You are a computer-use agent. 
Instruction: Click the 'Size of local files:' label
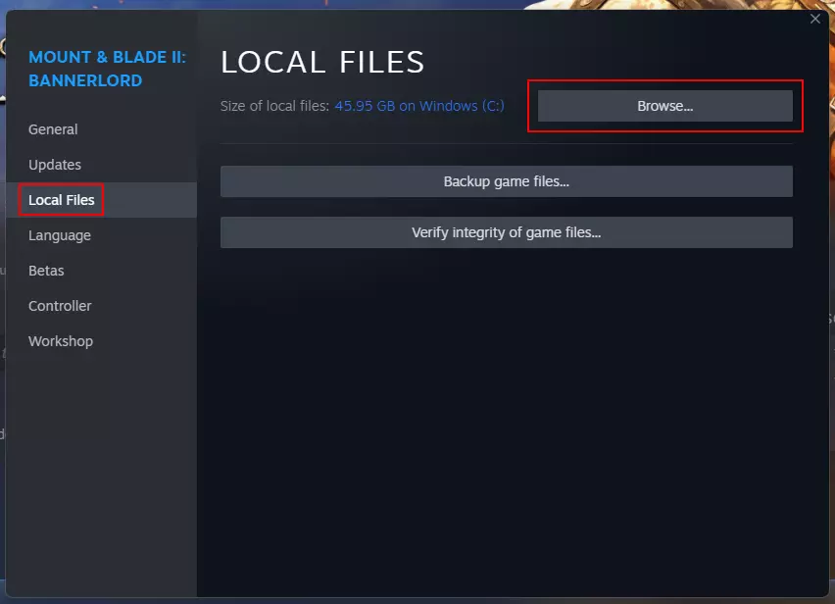[x=274, y=106]
